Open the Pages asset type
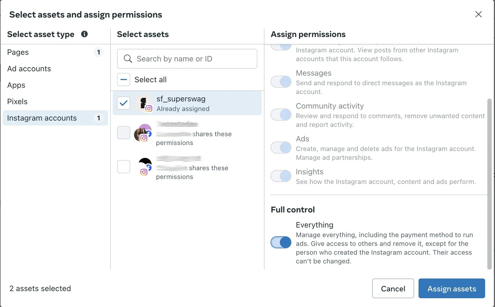 tap(55, 52)
